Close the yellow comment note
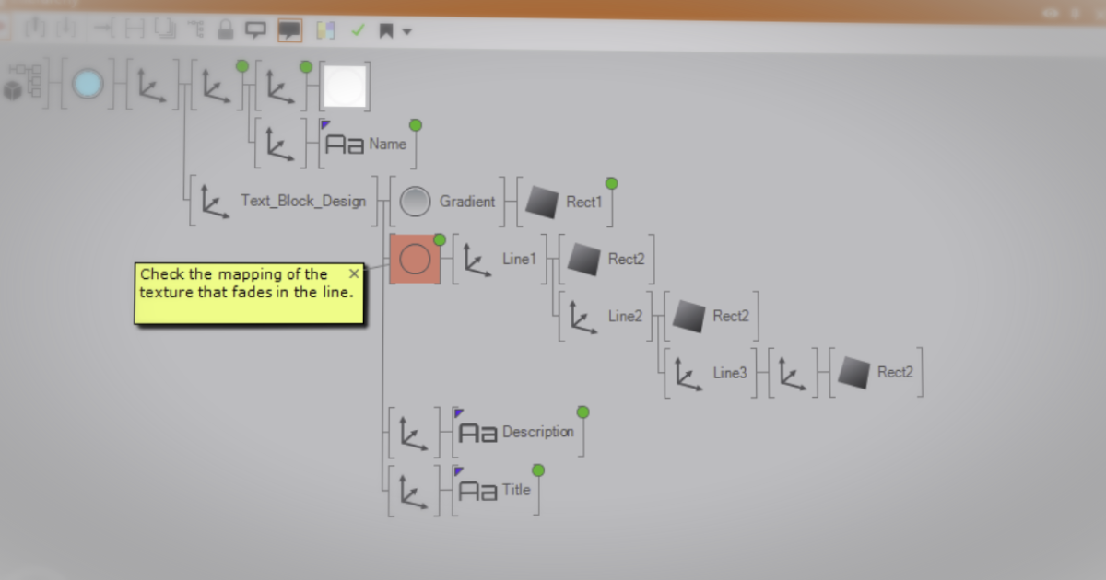Screen dimensions: 1106x580 point(354,273)
